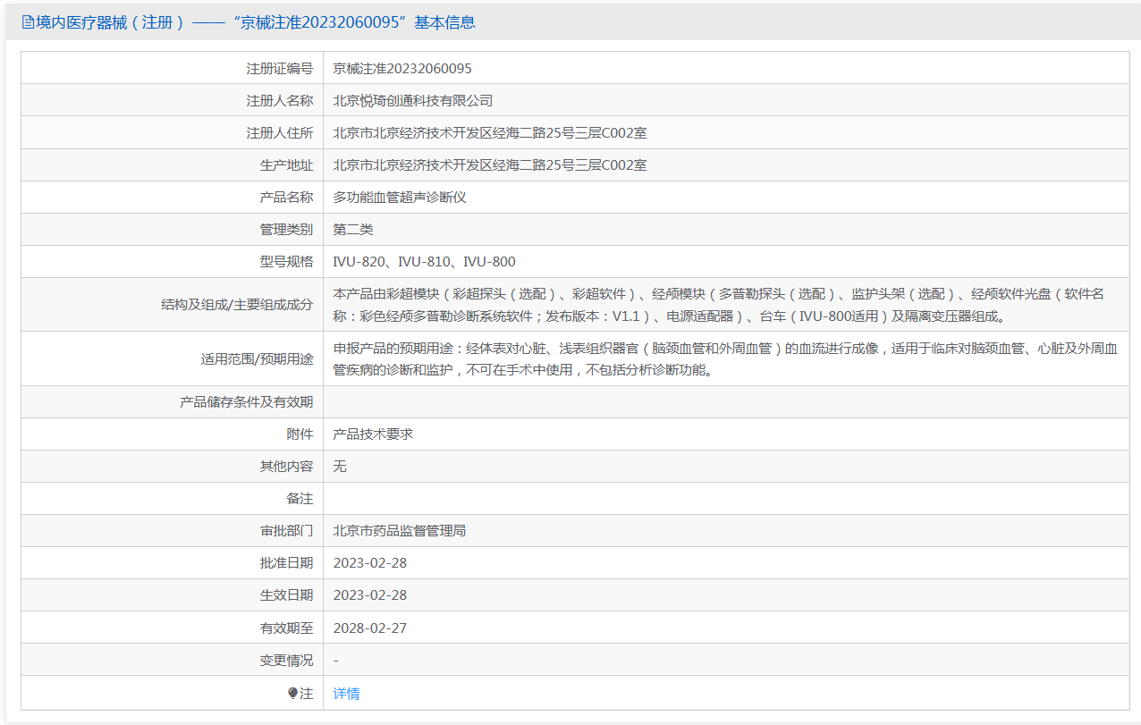Select the registrant name 北京悦琦创通科技有限公司

click(x=413, y=101)
